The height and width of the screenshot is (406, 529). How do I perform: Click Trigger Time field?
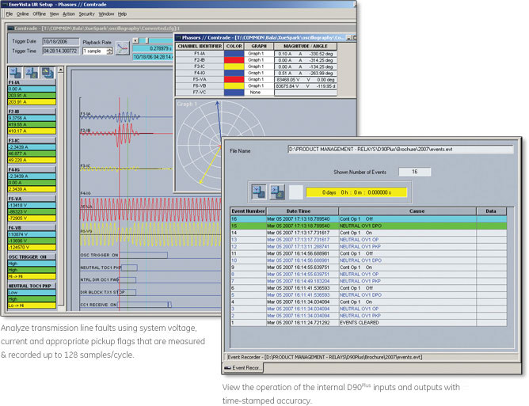(x=61, y=51)
